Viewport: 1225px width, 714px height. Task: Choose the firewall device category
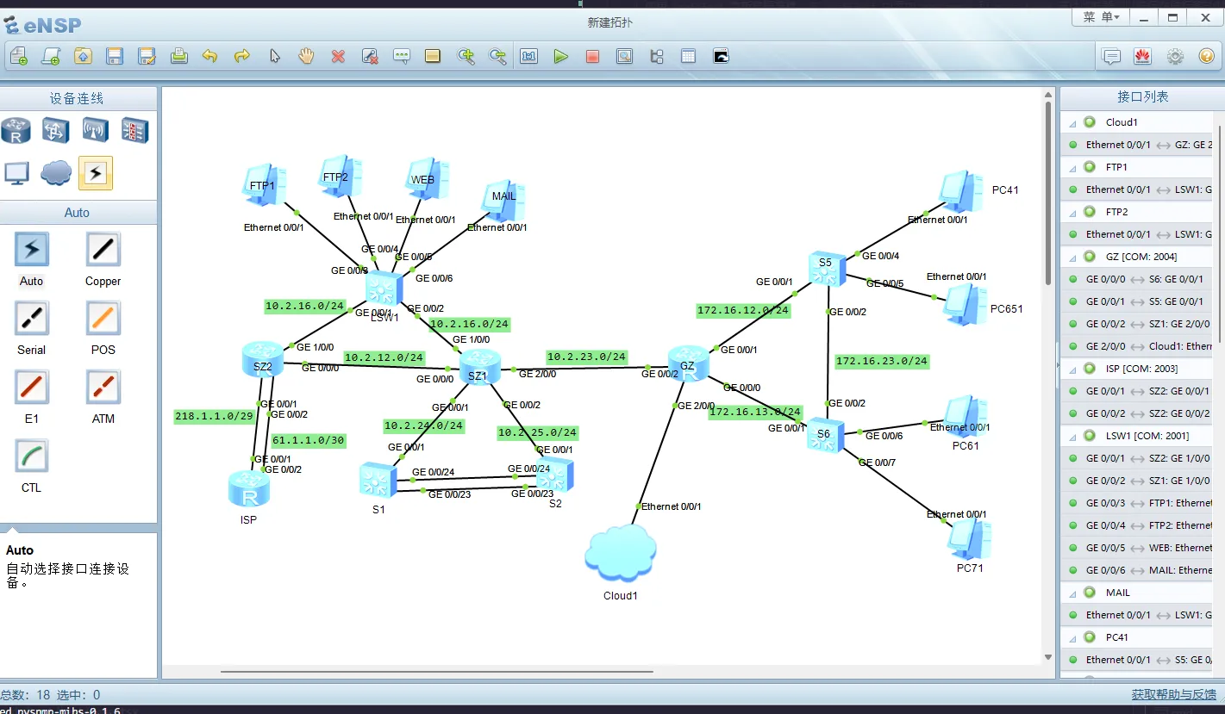pos(135,131)
